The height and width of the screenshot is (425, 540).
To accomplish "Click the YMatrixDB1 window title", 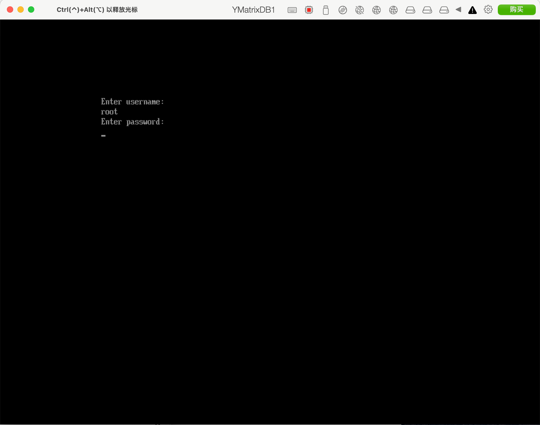I will pos(253,10).
